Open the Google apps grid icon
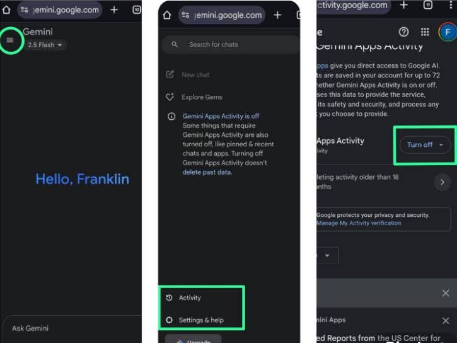 pyautogui.click(x=425, y=32)
